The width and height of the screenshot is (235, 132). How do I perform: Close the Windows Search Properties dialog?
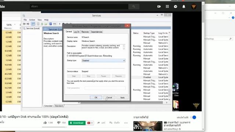[127, 26]
